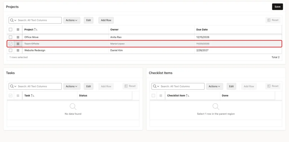This screenshot has width=289, height=142.
Task: Click Reset in the Tasks toolbar
Action: pos(130,86)
